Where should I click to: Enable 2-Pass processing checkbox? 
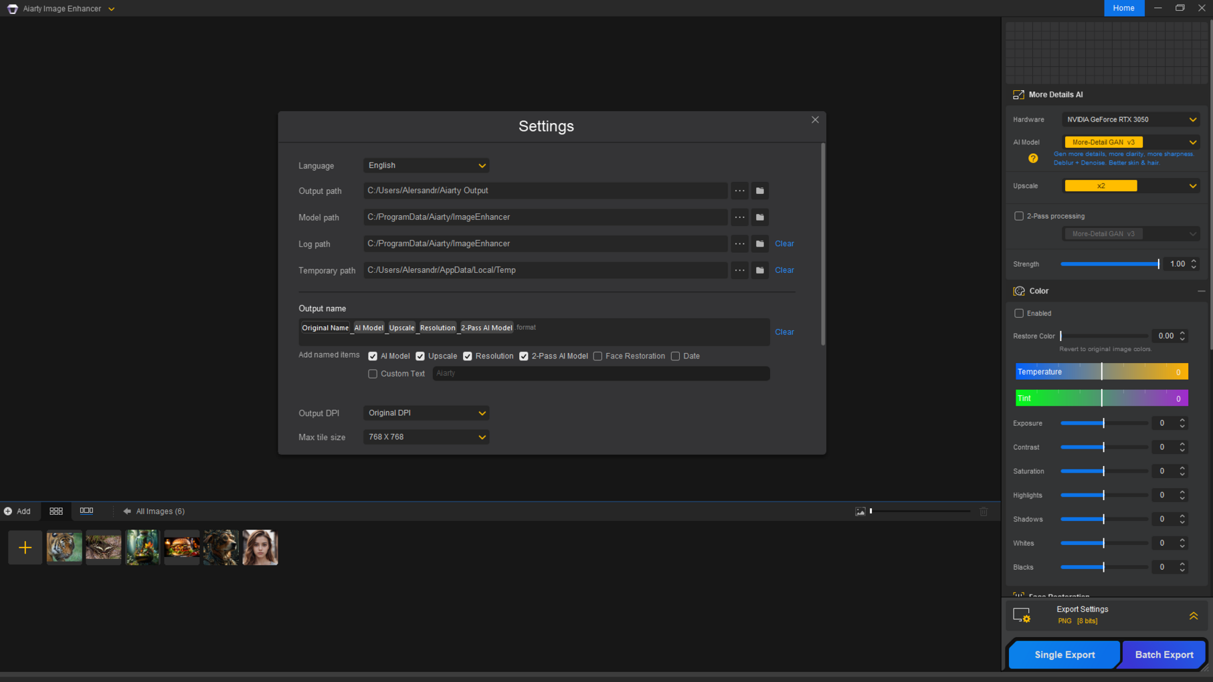click(x=1019, y=216)
